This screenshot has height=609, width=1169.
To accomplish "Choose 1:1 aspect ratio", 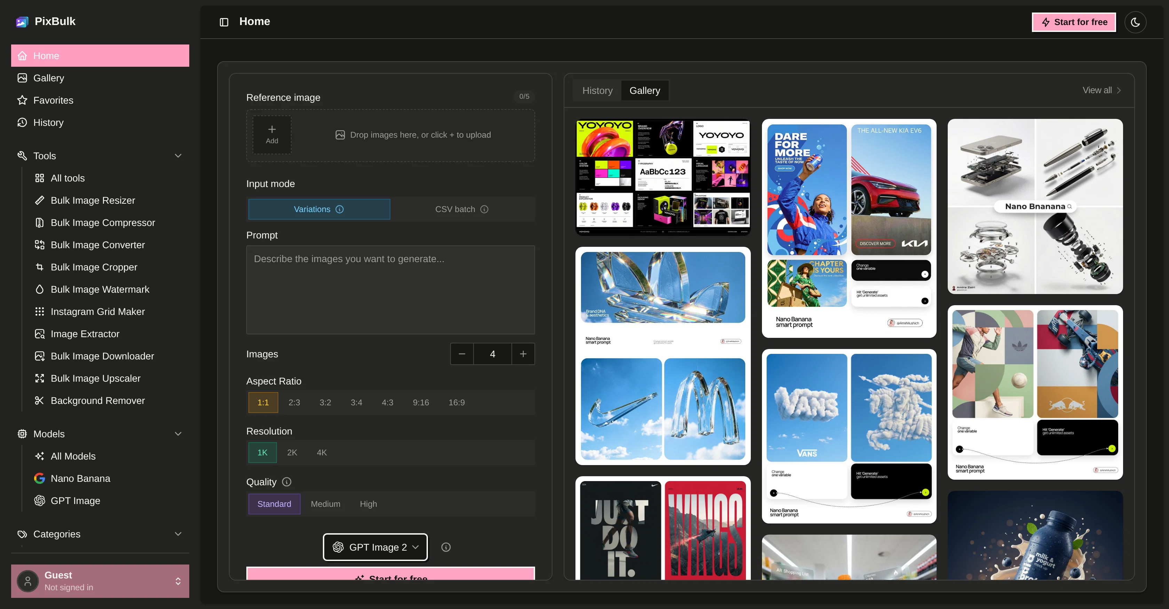I will pyautogui.click(x=263, y=402).
